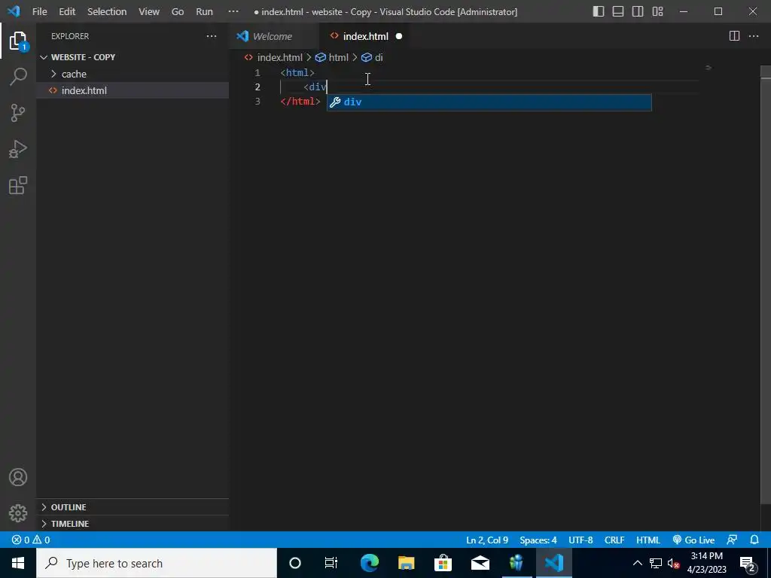Open the Search view icon
Viewport: 771px width, 578px height.
click(18, 77)
